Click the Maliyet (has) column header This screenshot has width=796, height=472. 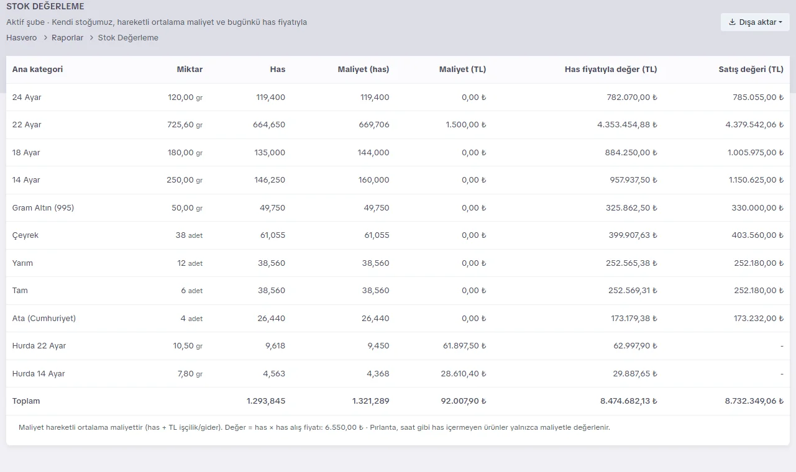point(364,70)
